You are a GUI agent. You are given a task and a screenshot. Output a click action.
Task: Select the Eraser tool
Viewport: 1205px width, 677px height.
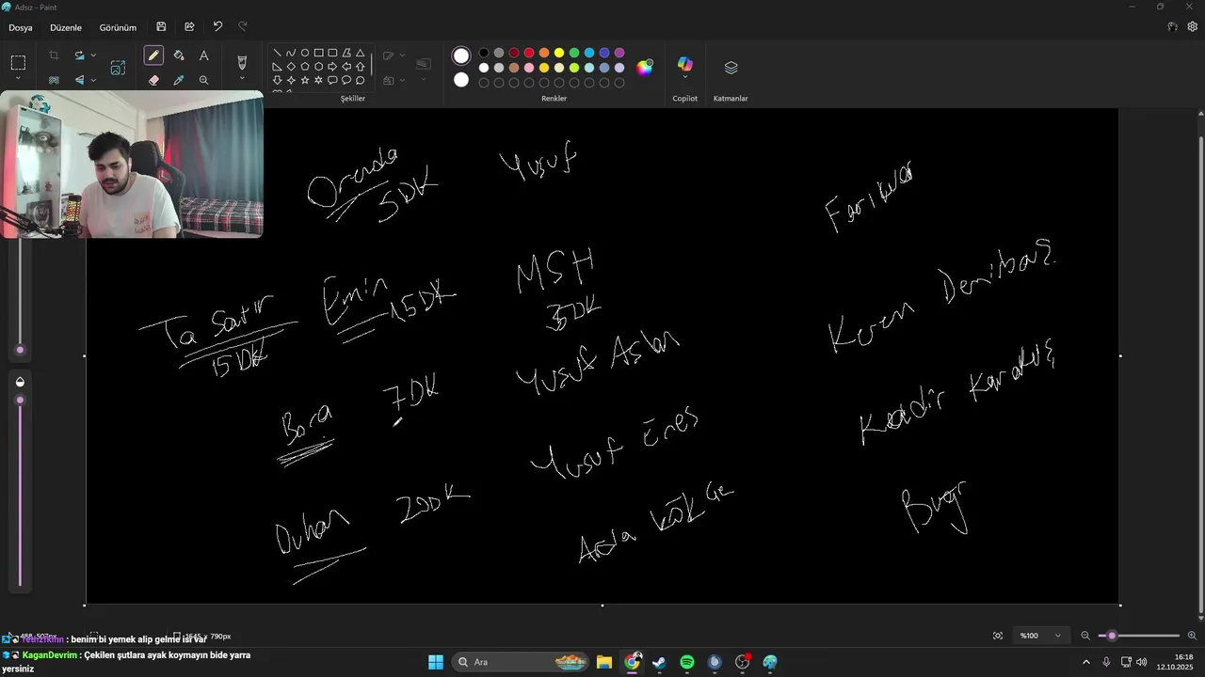(x=153, y=81)
